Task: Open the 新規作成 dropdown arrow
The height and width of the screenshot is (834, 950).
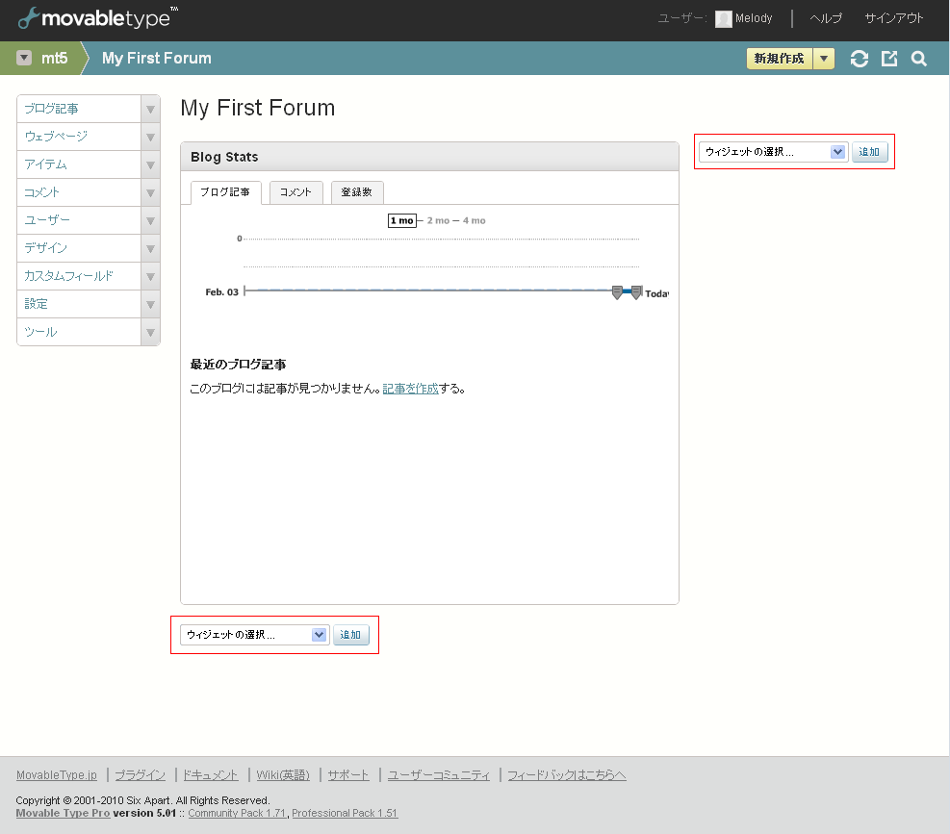Action: coord(823,59)
